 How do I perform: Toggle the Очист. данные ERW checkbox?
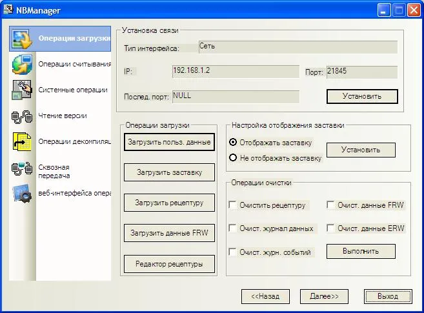pyautogui.click(x=330, y=228)
